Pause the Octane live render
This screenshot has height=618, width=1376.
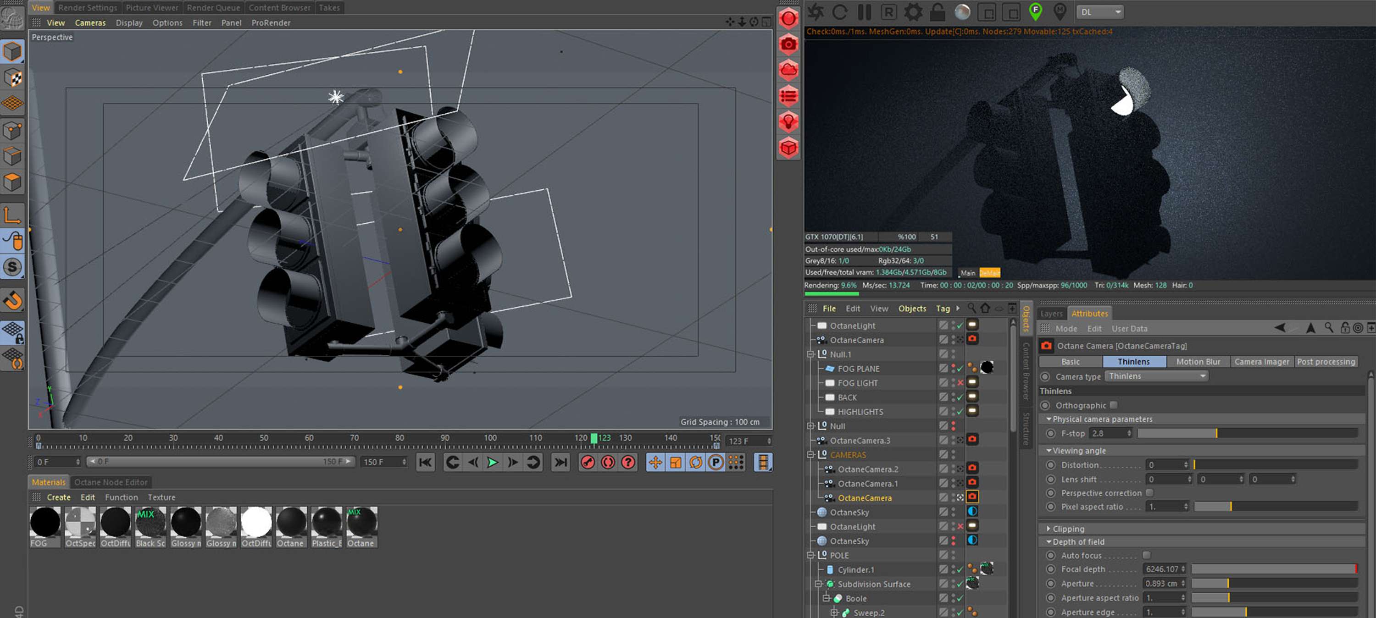(864, 12)
